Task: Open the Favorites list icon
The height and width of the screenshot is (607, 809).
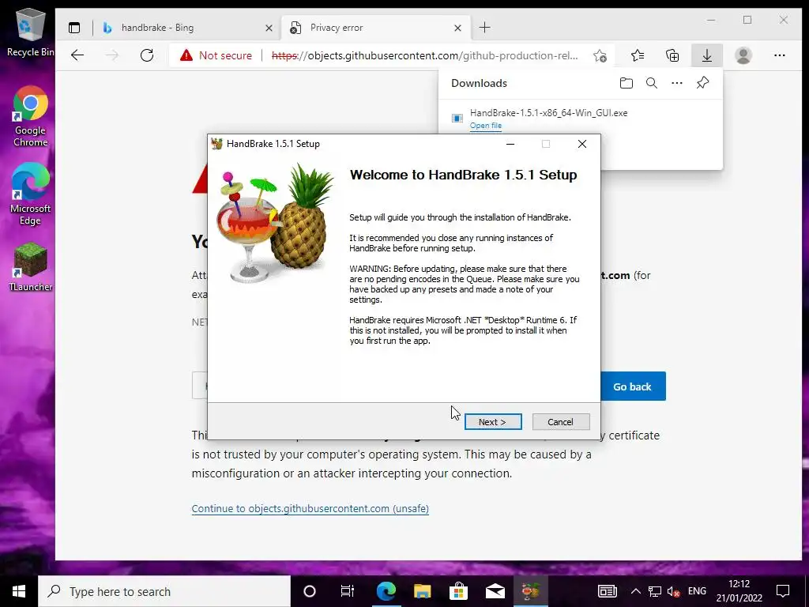Action: (x=638, y=55)
